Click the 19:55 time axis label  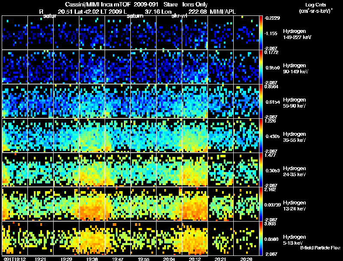144,259
